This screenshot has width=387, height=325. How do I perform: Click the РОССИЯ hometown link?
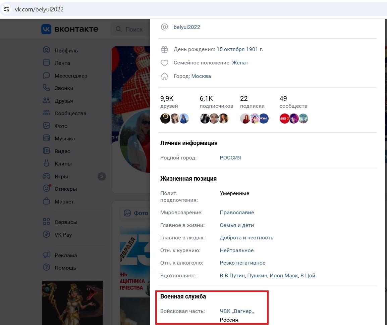[x=230, y=158]
